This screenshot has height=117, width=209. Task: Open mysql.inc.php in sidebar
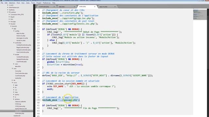tap(21, 40)
